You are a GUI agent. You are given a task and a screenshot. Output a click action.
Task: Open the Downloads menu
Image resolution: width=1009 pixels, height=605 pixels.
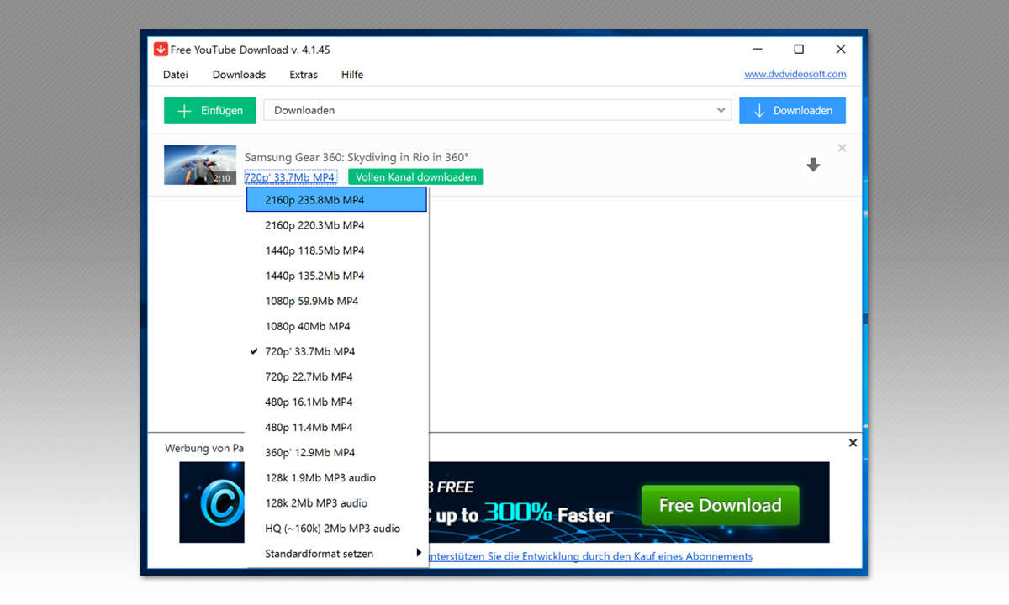coord(239,75)
